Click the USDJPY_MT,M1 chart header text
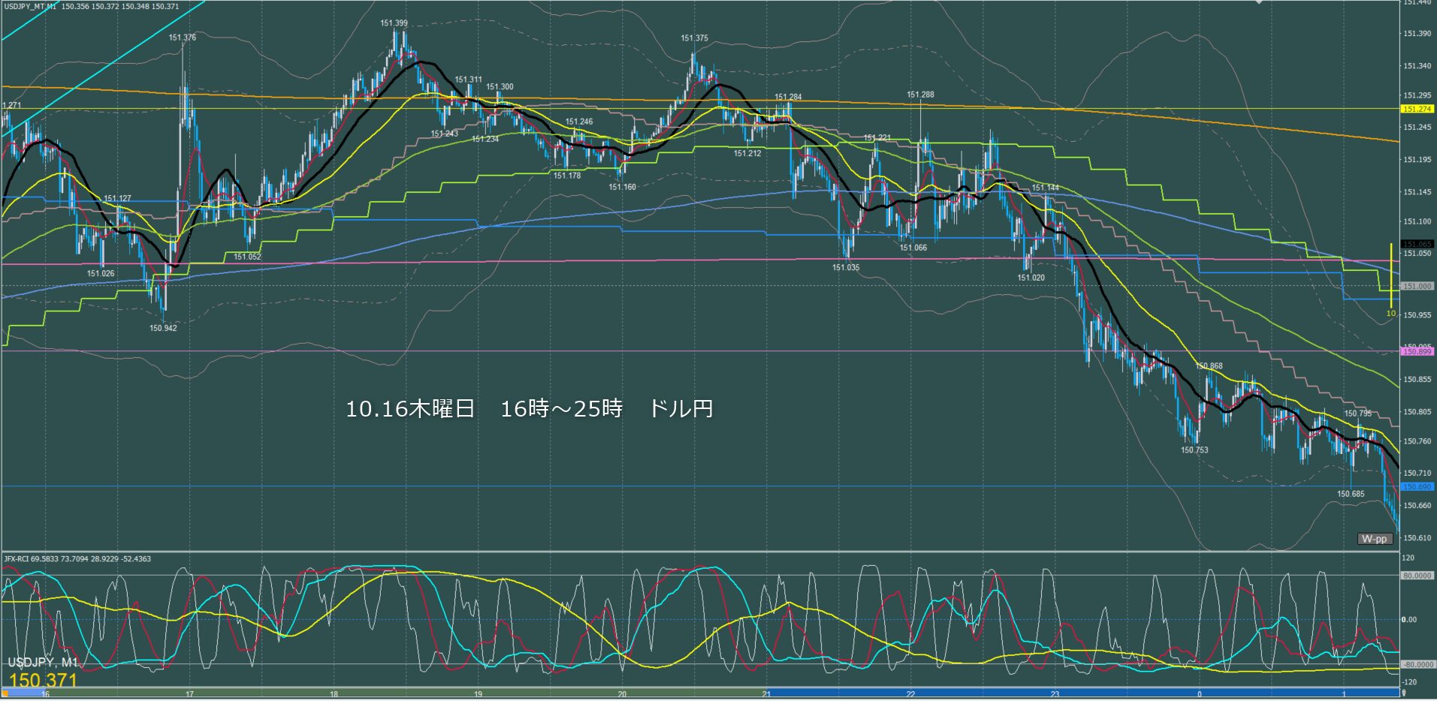This screenshot has height=701, width=1437. point(30,7)
